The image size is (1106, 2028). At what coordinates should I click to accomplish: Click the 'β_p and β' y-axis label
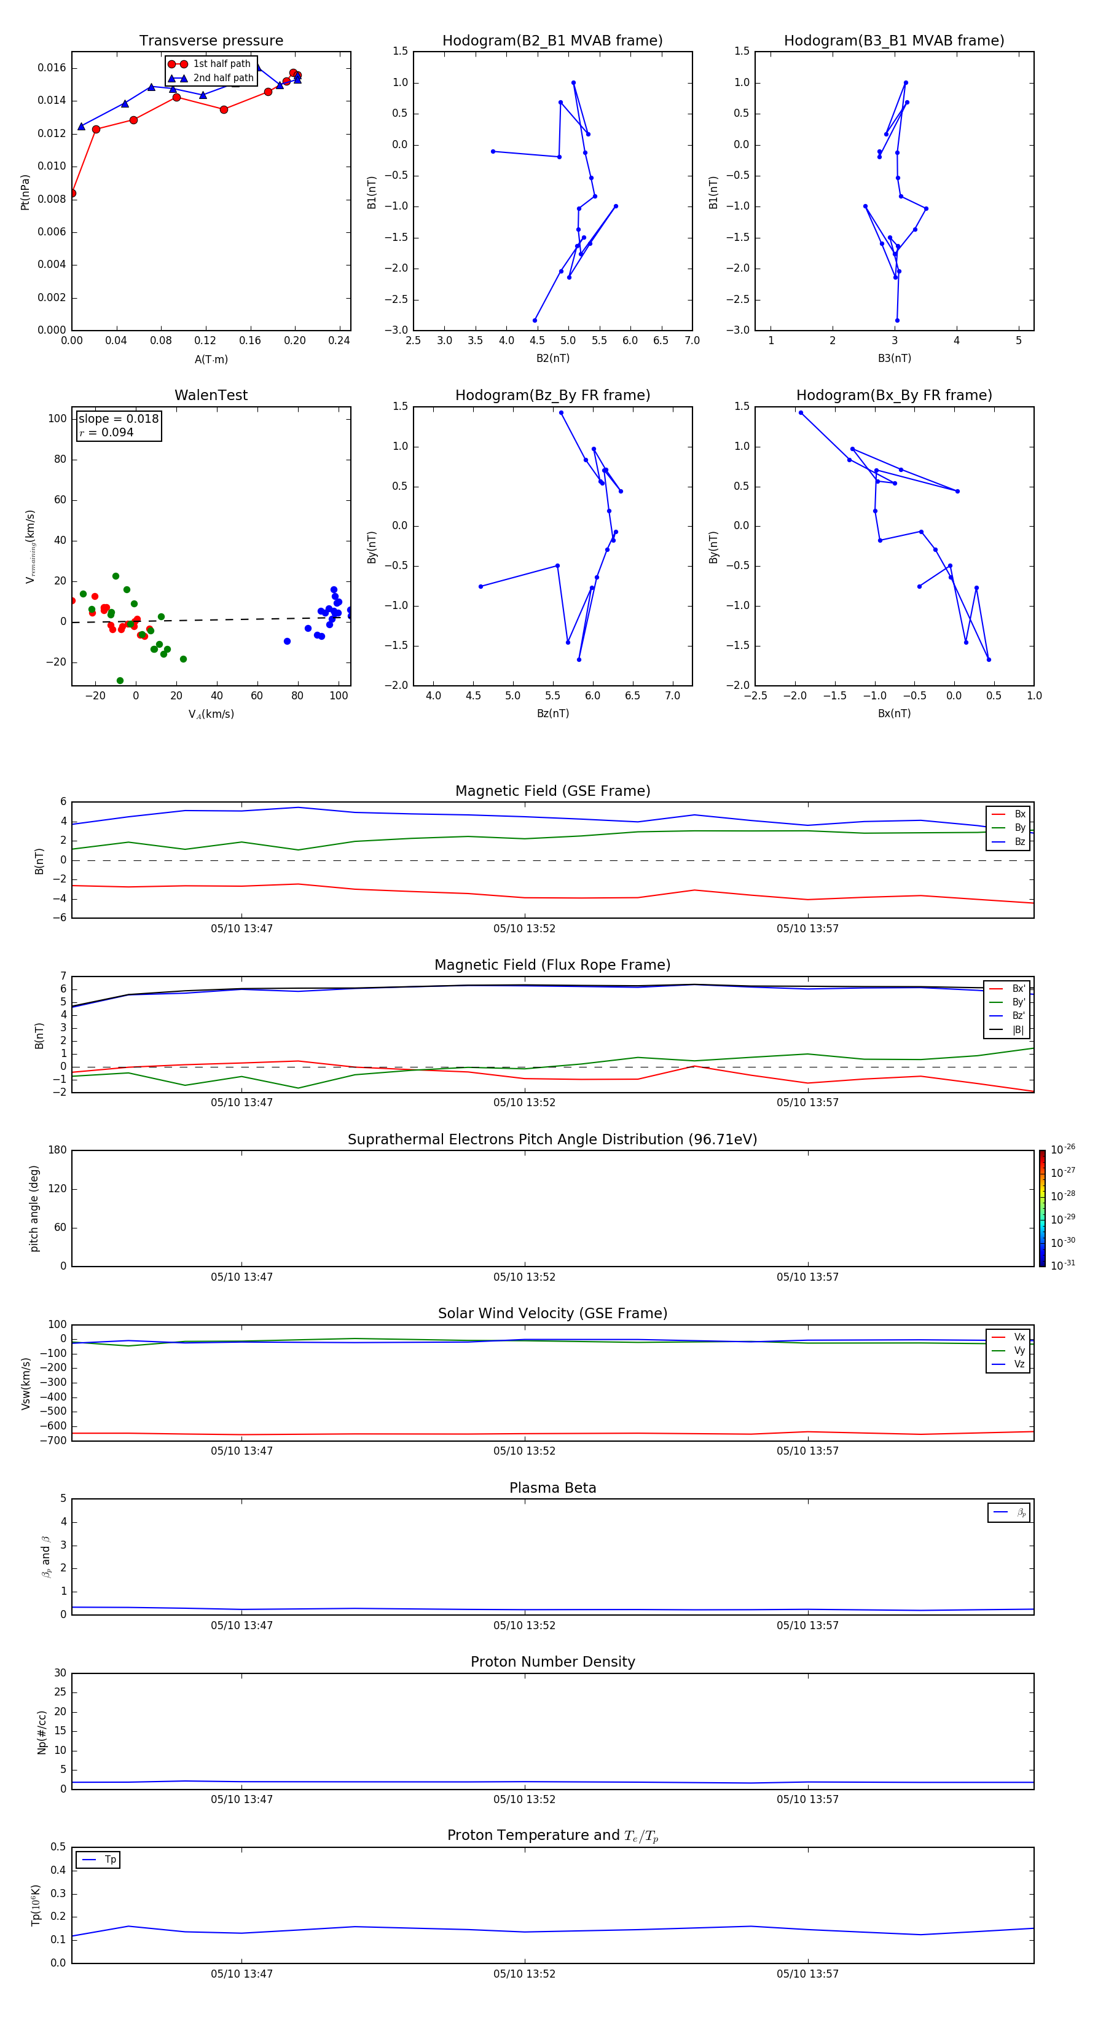[45, 1557]
